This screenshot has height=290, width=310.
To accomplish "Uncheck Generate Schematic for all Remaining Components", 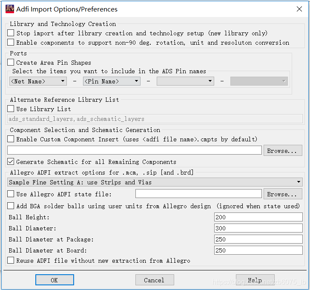I will coord(11,162).
